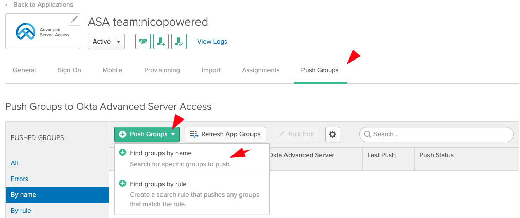This screenshot has width=520, height=218.
Task: Click the assign user arrow icon
Action: pyautogui.click(x=160, y=42)
